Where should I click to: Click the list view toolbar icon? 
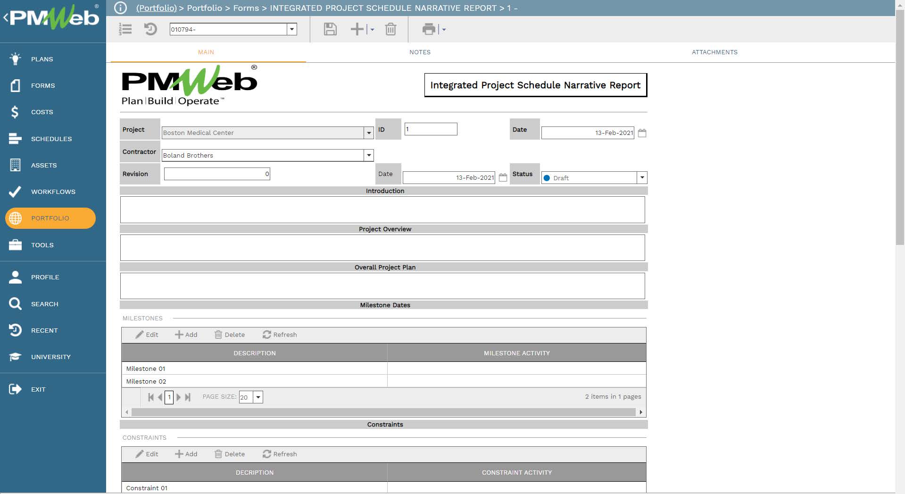[125, 29]
